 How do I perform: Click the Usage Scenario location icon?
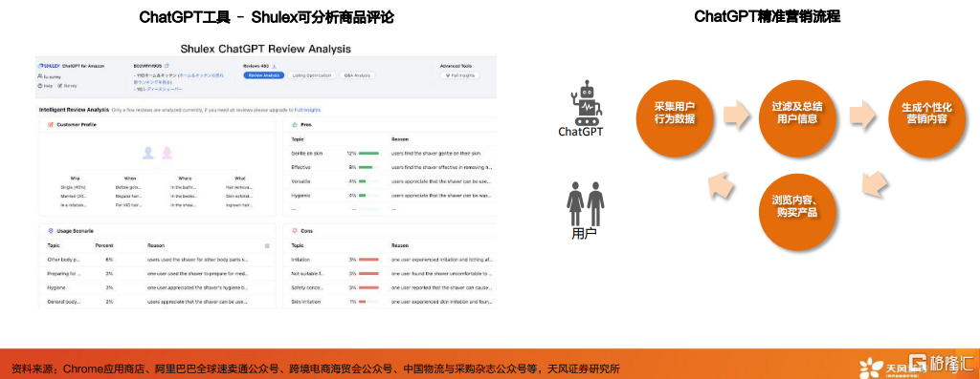click(x=50, y=231)
